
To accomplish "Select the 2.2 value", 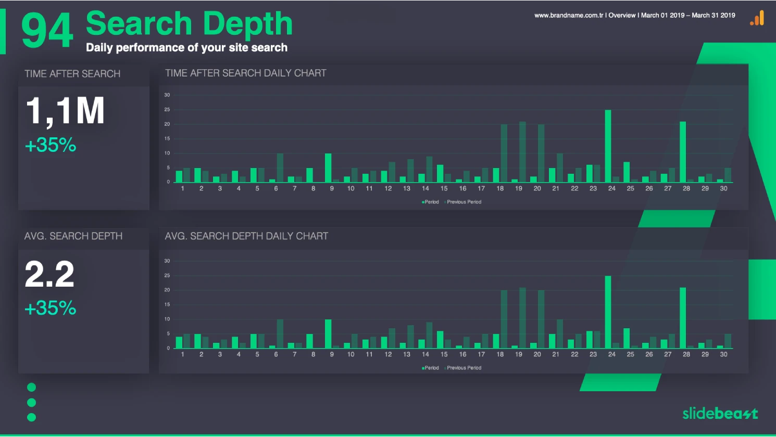I will [49, 274].
